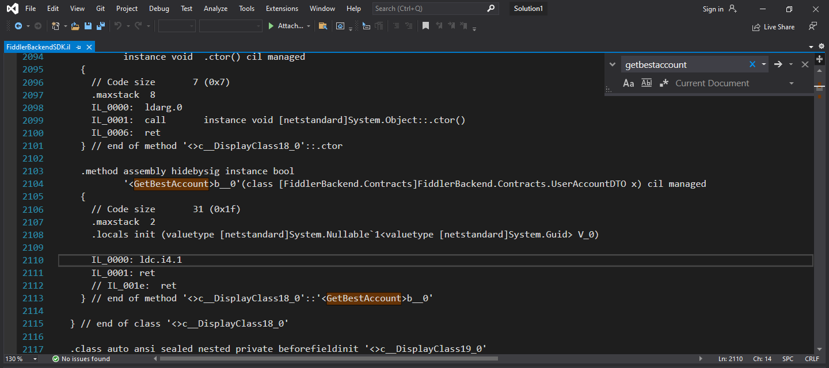This screenshot has width=829, height=368.
Task: Toggle Use Regular Expressions in find box
Action: 664,83
